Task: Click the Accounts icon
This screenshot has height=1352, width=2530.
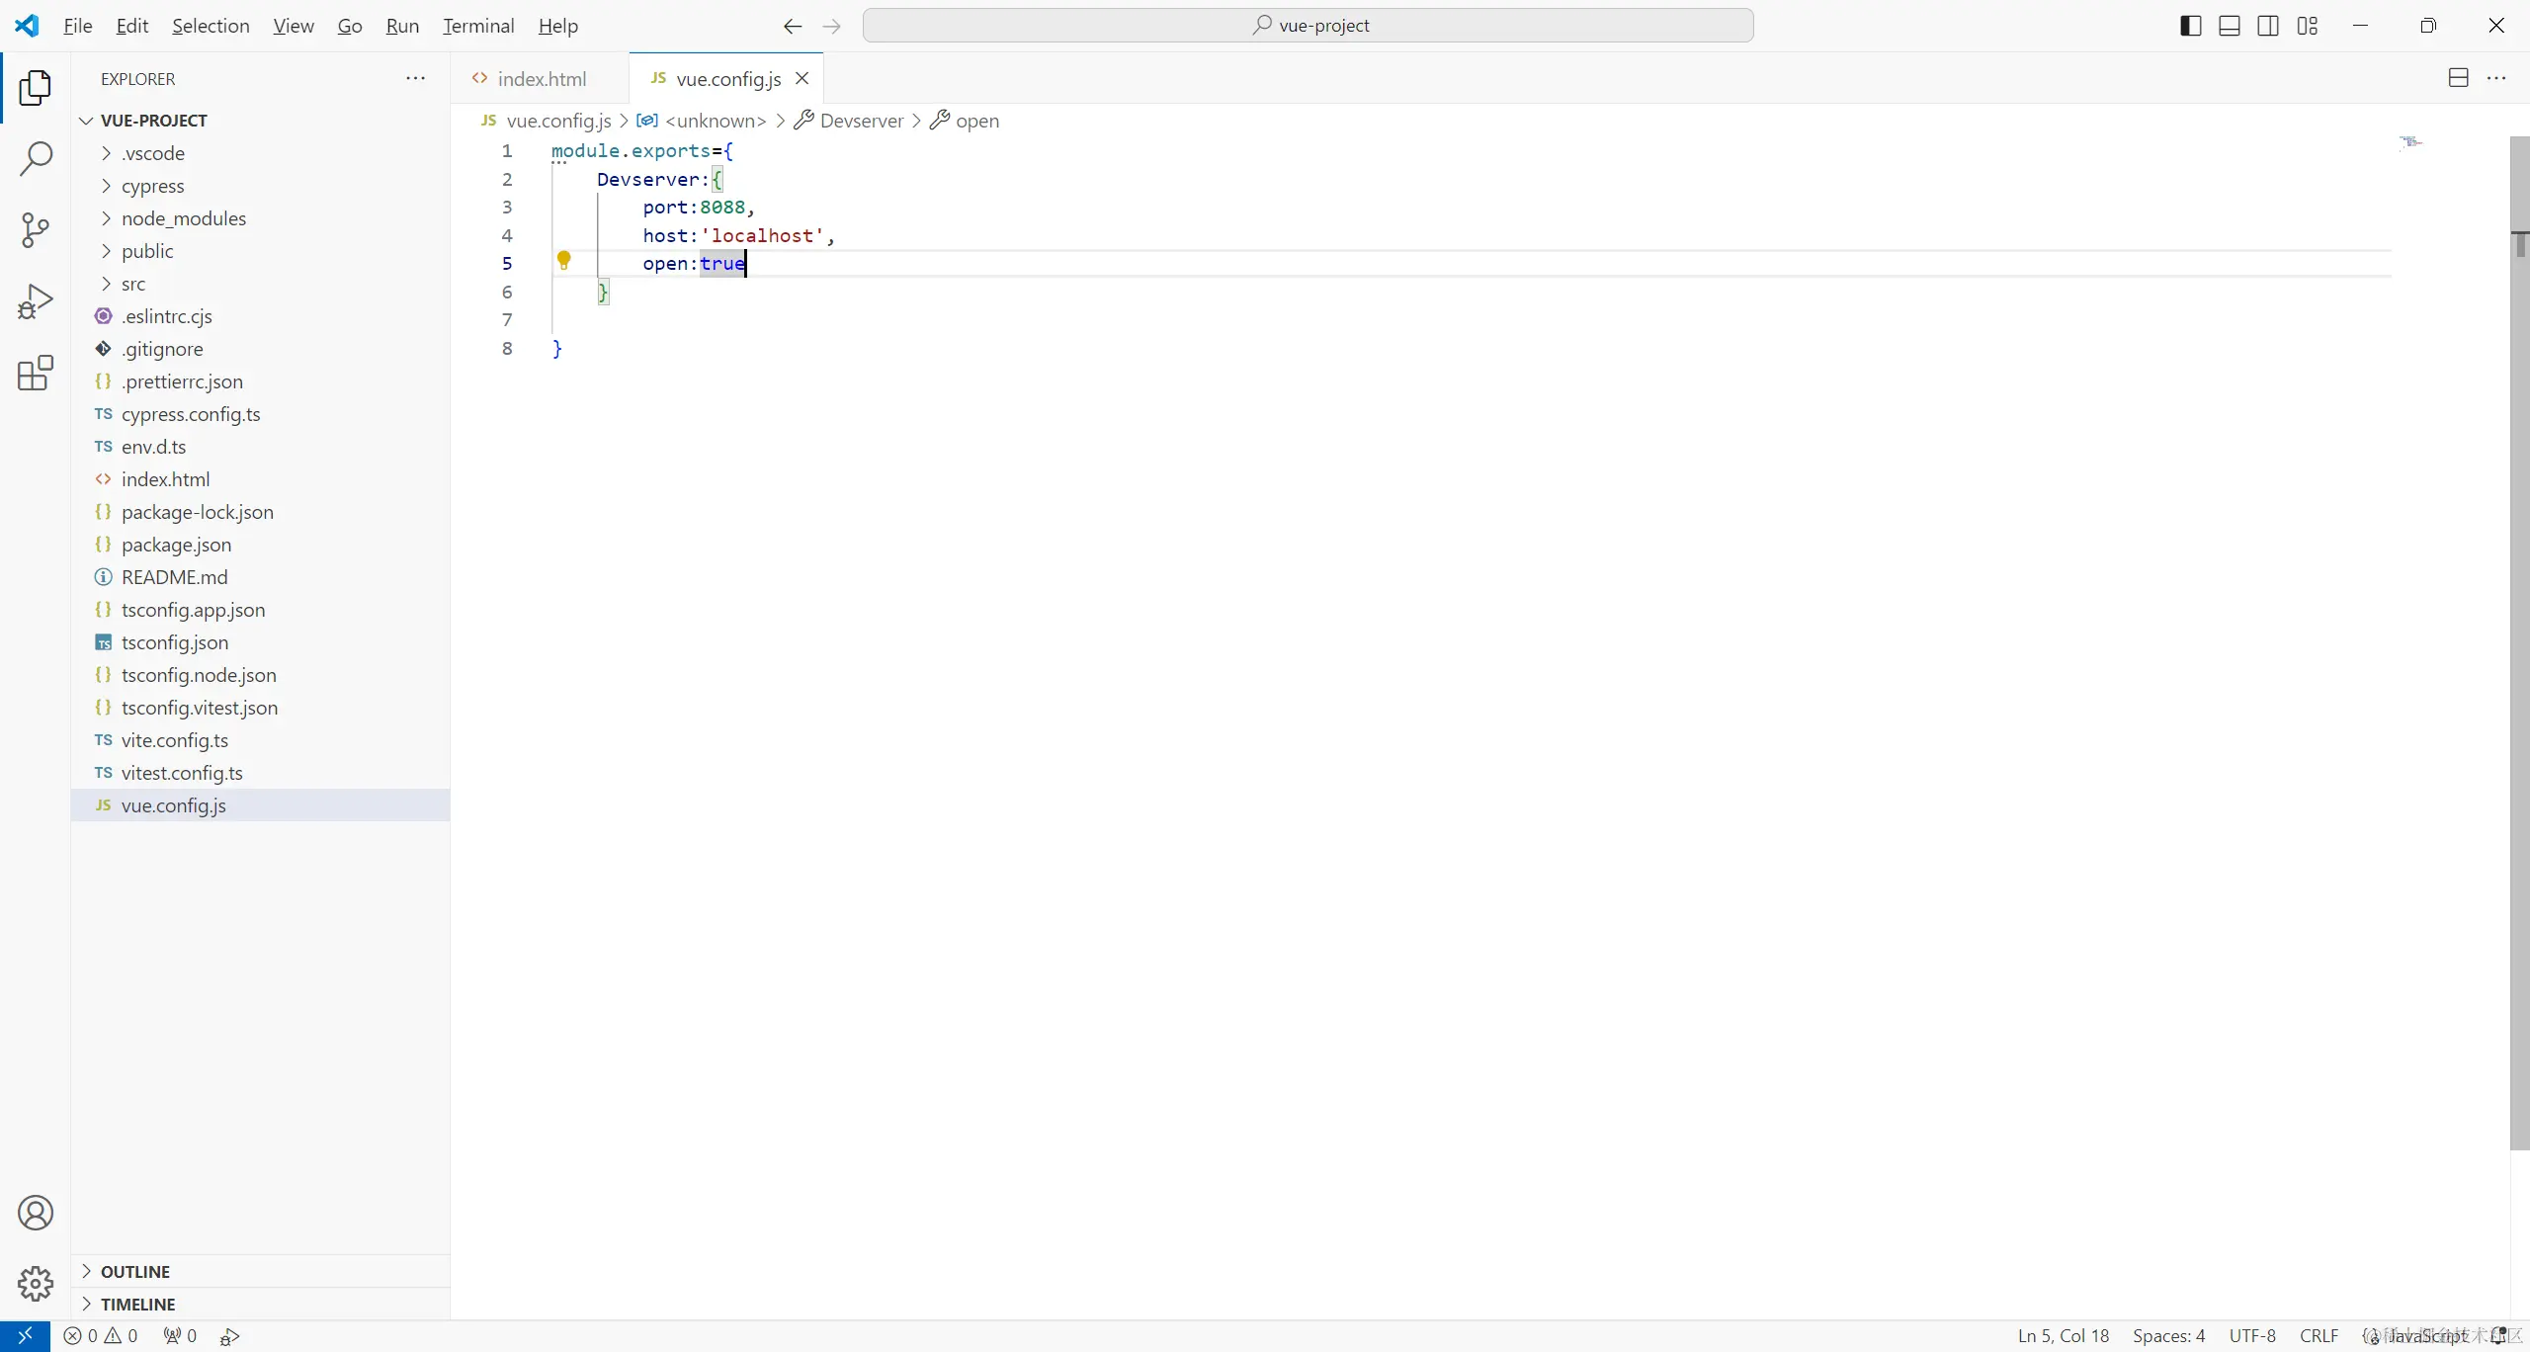Action: click(36, 1213)
